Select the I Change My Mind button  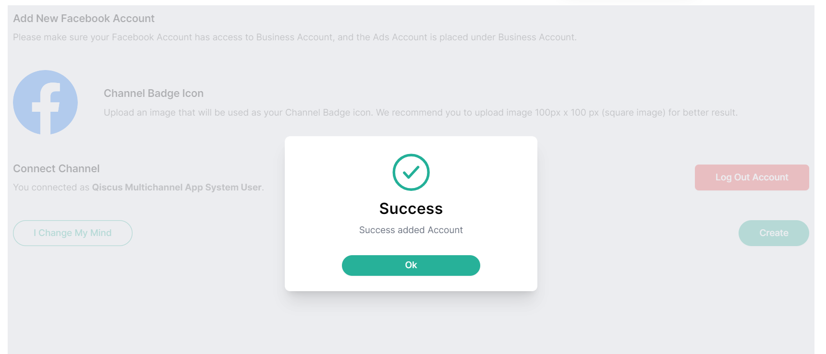point(73,233)
